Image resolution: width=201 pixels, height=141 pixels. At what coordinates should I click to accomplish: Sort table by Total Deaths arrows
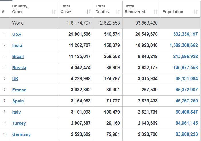[x=118, y=12]
